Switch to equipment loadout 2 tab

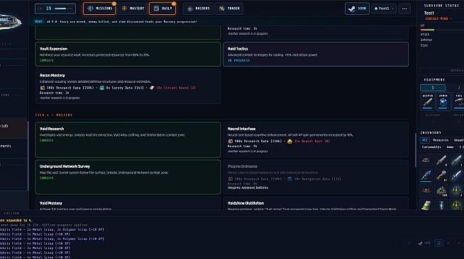458,88
